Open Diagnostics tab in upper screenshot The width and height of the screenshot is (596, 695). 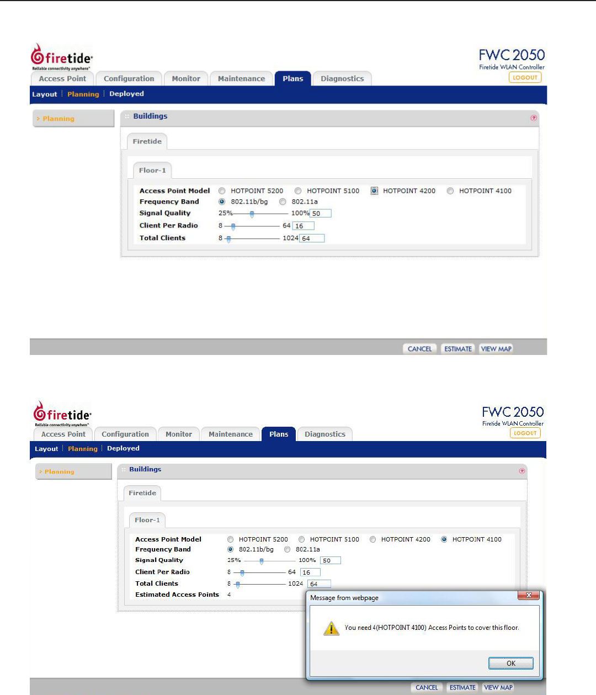[342, 79]
